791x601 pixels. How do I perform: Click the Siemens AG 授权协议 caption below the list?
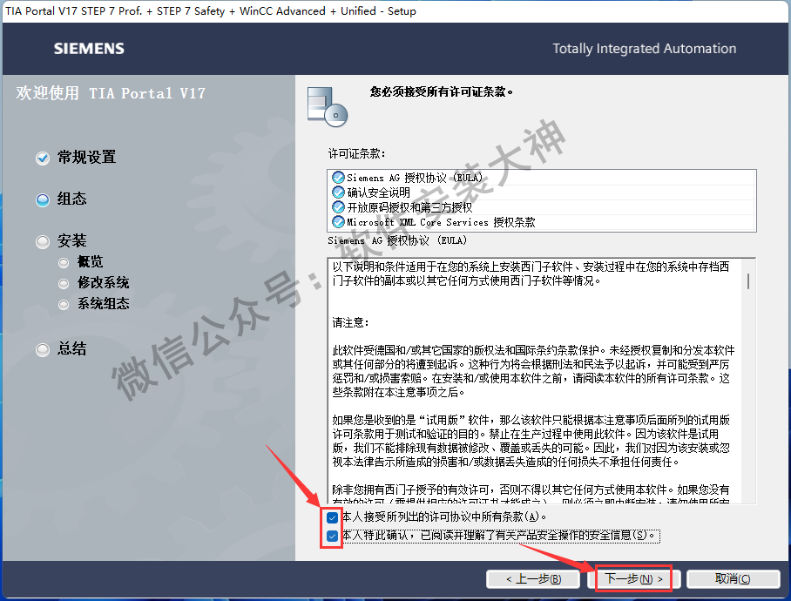click(397, 240)
